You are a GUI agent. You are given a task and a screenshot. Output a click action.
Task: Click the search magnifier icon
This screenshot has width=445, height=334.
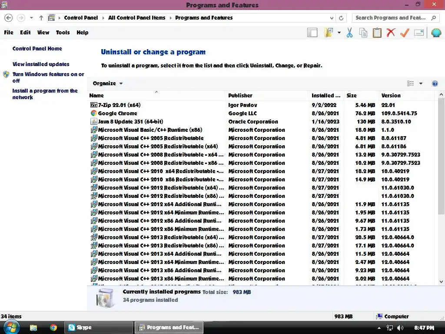tap(433, 18)
